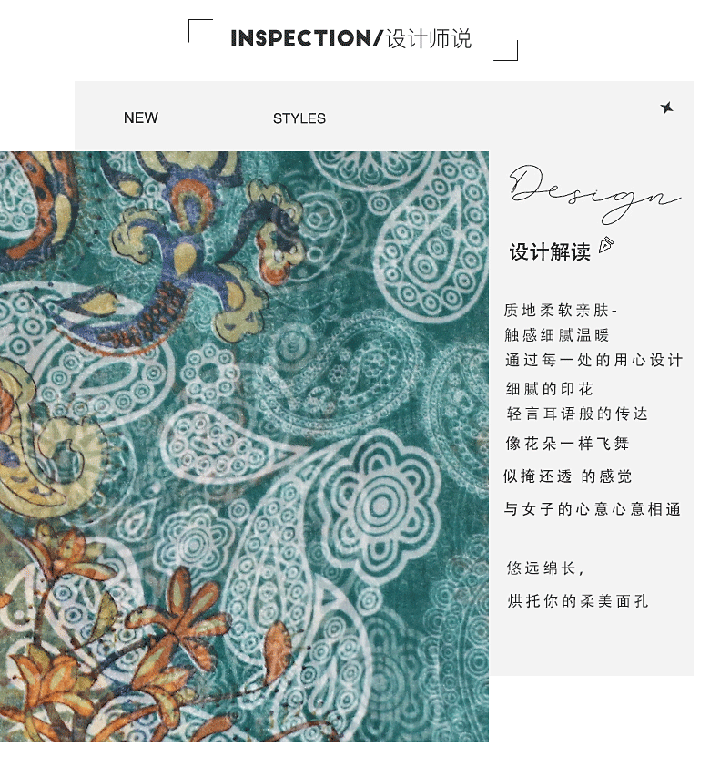Click the top-left corner bracket decoration
The image size is (710, 757).
pos(200,30)
